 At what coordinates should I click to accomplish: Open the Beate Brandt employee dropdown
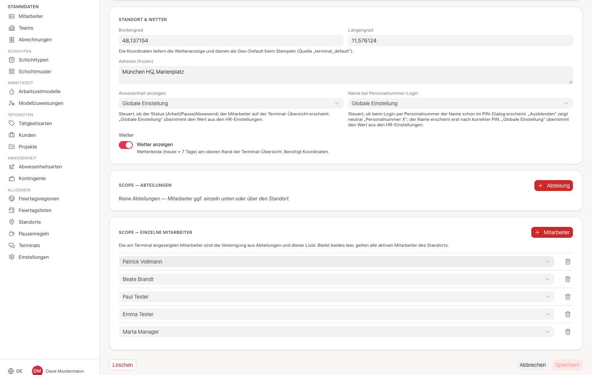[337, 279]
